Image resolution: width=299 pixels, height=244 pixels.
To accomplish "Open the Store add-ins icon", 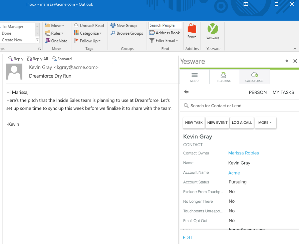I will pyautogui.click(x=192, y=31).
